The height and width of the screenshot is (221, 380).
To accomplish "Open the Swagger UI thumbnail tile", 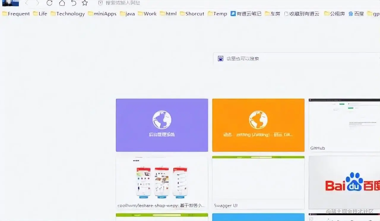I will pos(258,182).
